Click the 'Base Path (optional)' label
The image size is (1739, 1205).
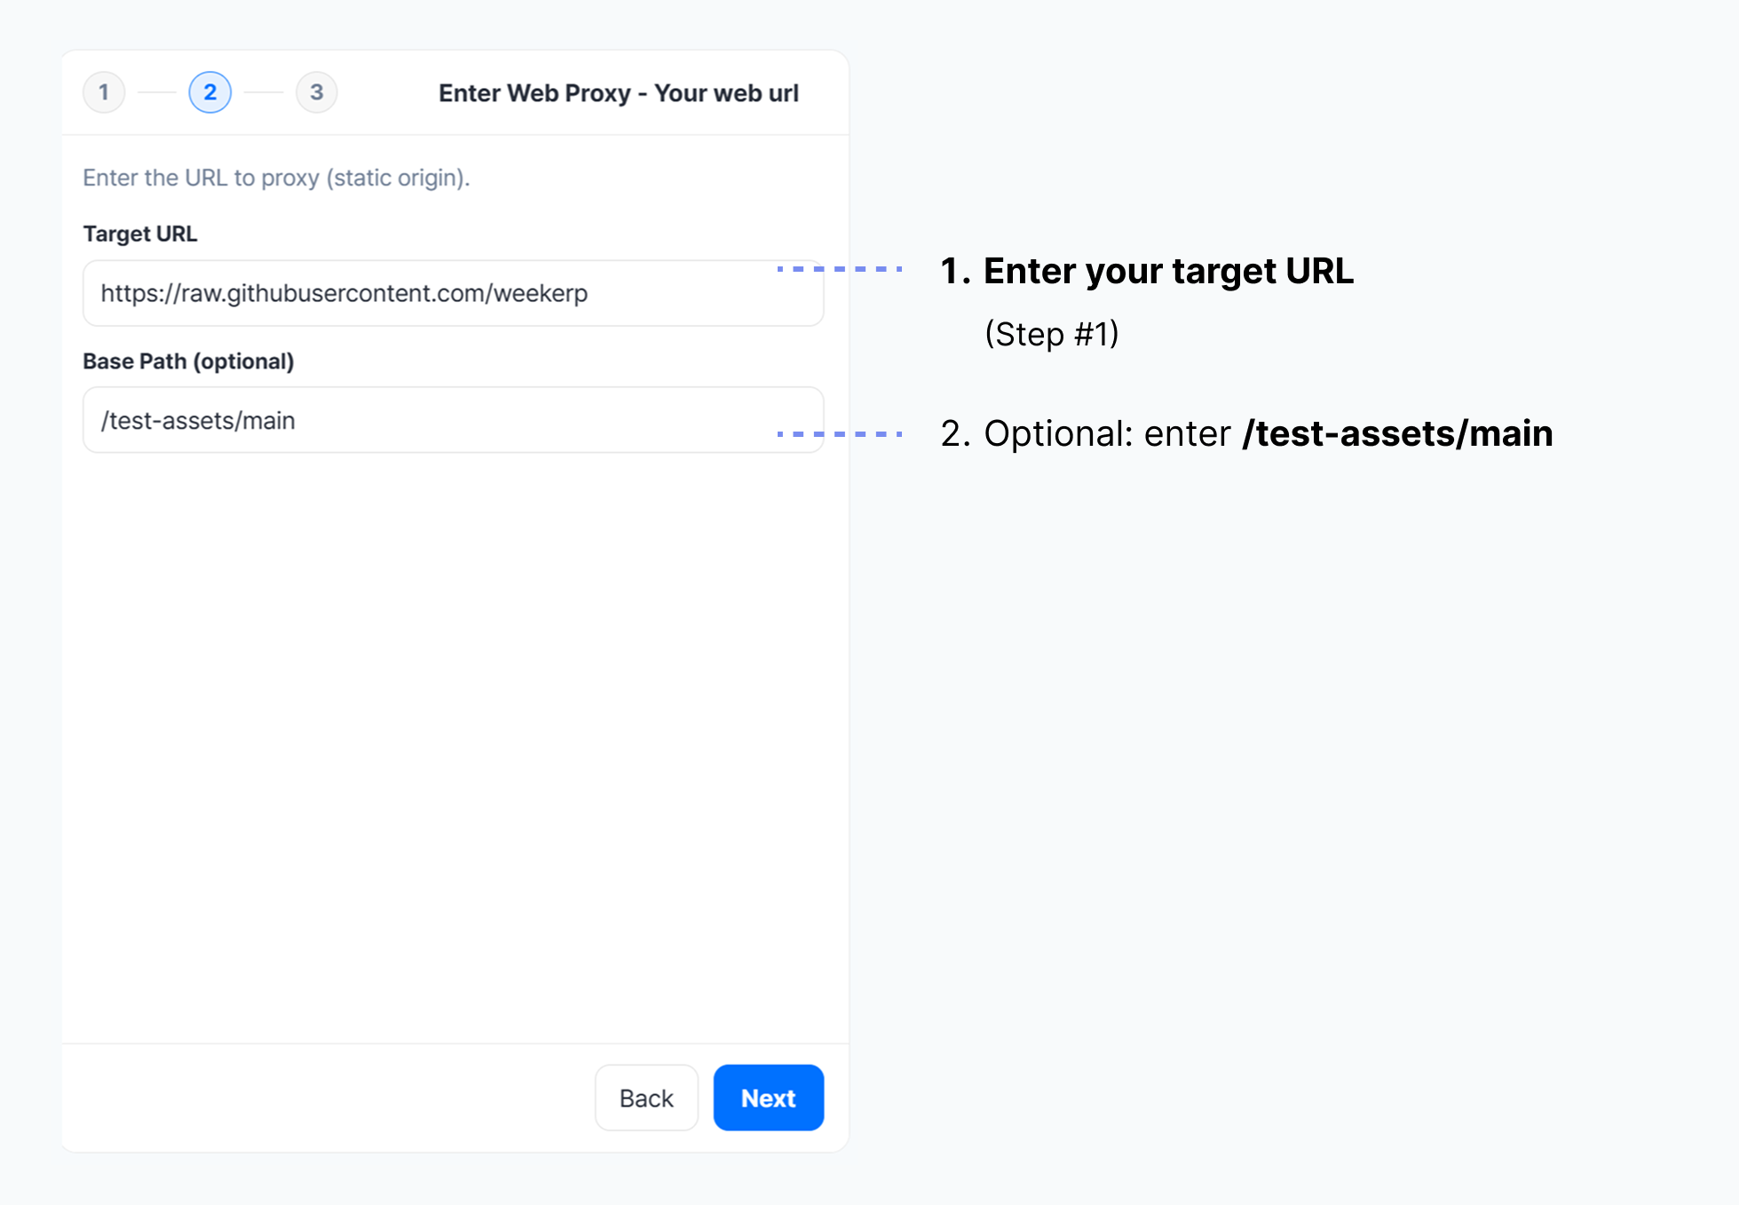tap(188, 361)
